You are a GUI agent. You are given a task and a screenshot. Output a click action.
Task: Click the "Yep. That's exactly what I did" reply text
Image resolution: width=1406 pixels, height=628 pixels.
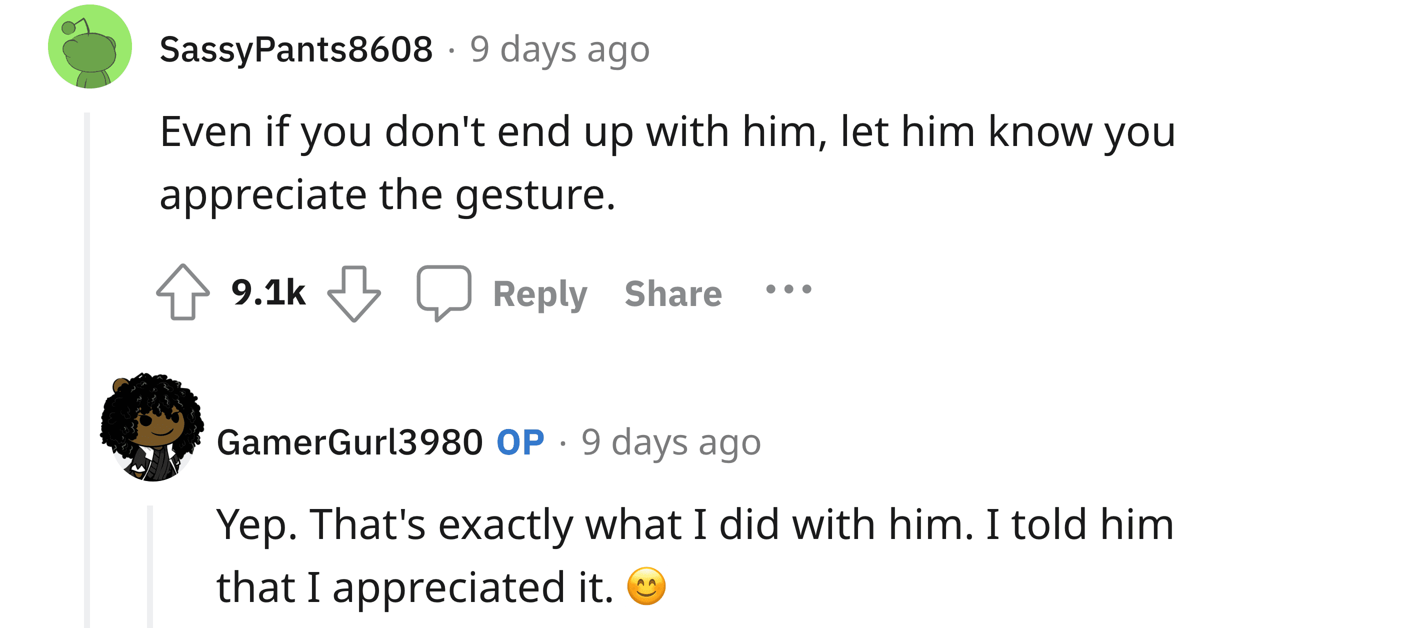(694, 524)
